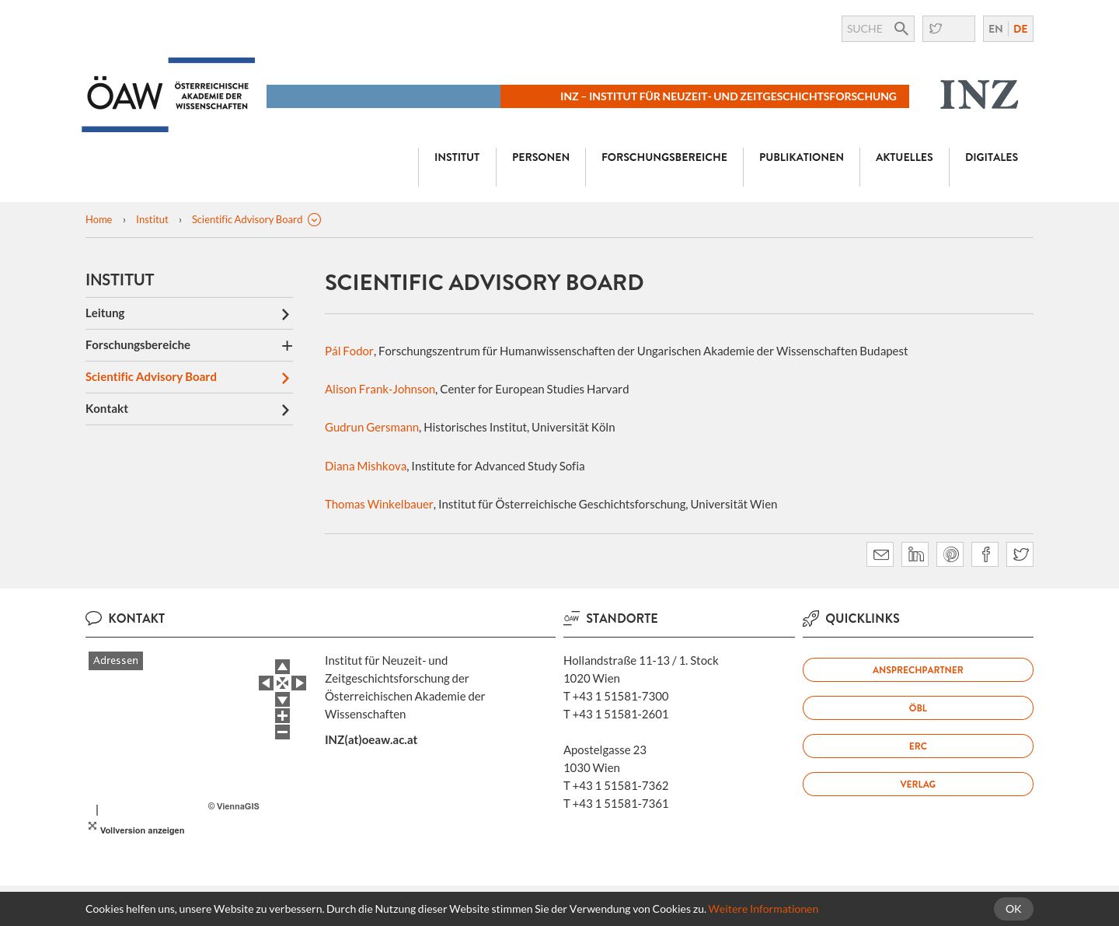Viewport: 1119px width, 926px height.
Task: Open Alison Frank-Johnson profile link
Action: 380,390
